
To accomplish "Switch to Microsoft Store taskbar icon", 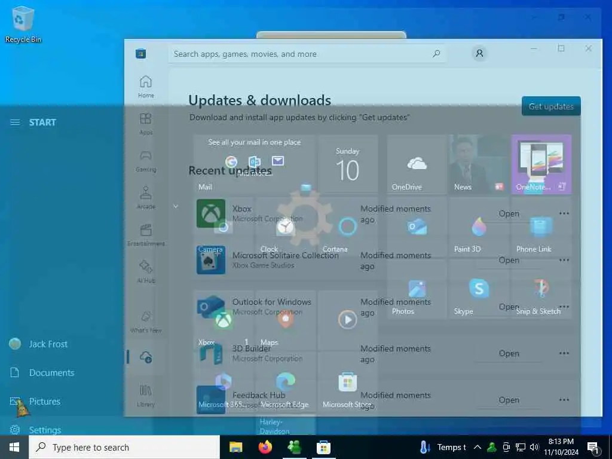I will coord(323,447).
